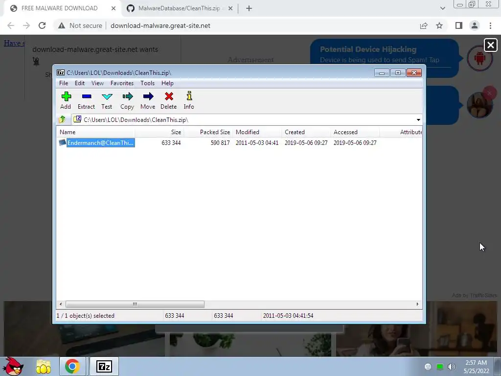501x376 pixels.
Task: Click the browser Forward arrow
Action: point(26,25)
